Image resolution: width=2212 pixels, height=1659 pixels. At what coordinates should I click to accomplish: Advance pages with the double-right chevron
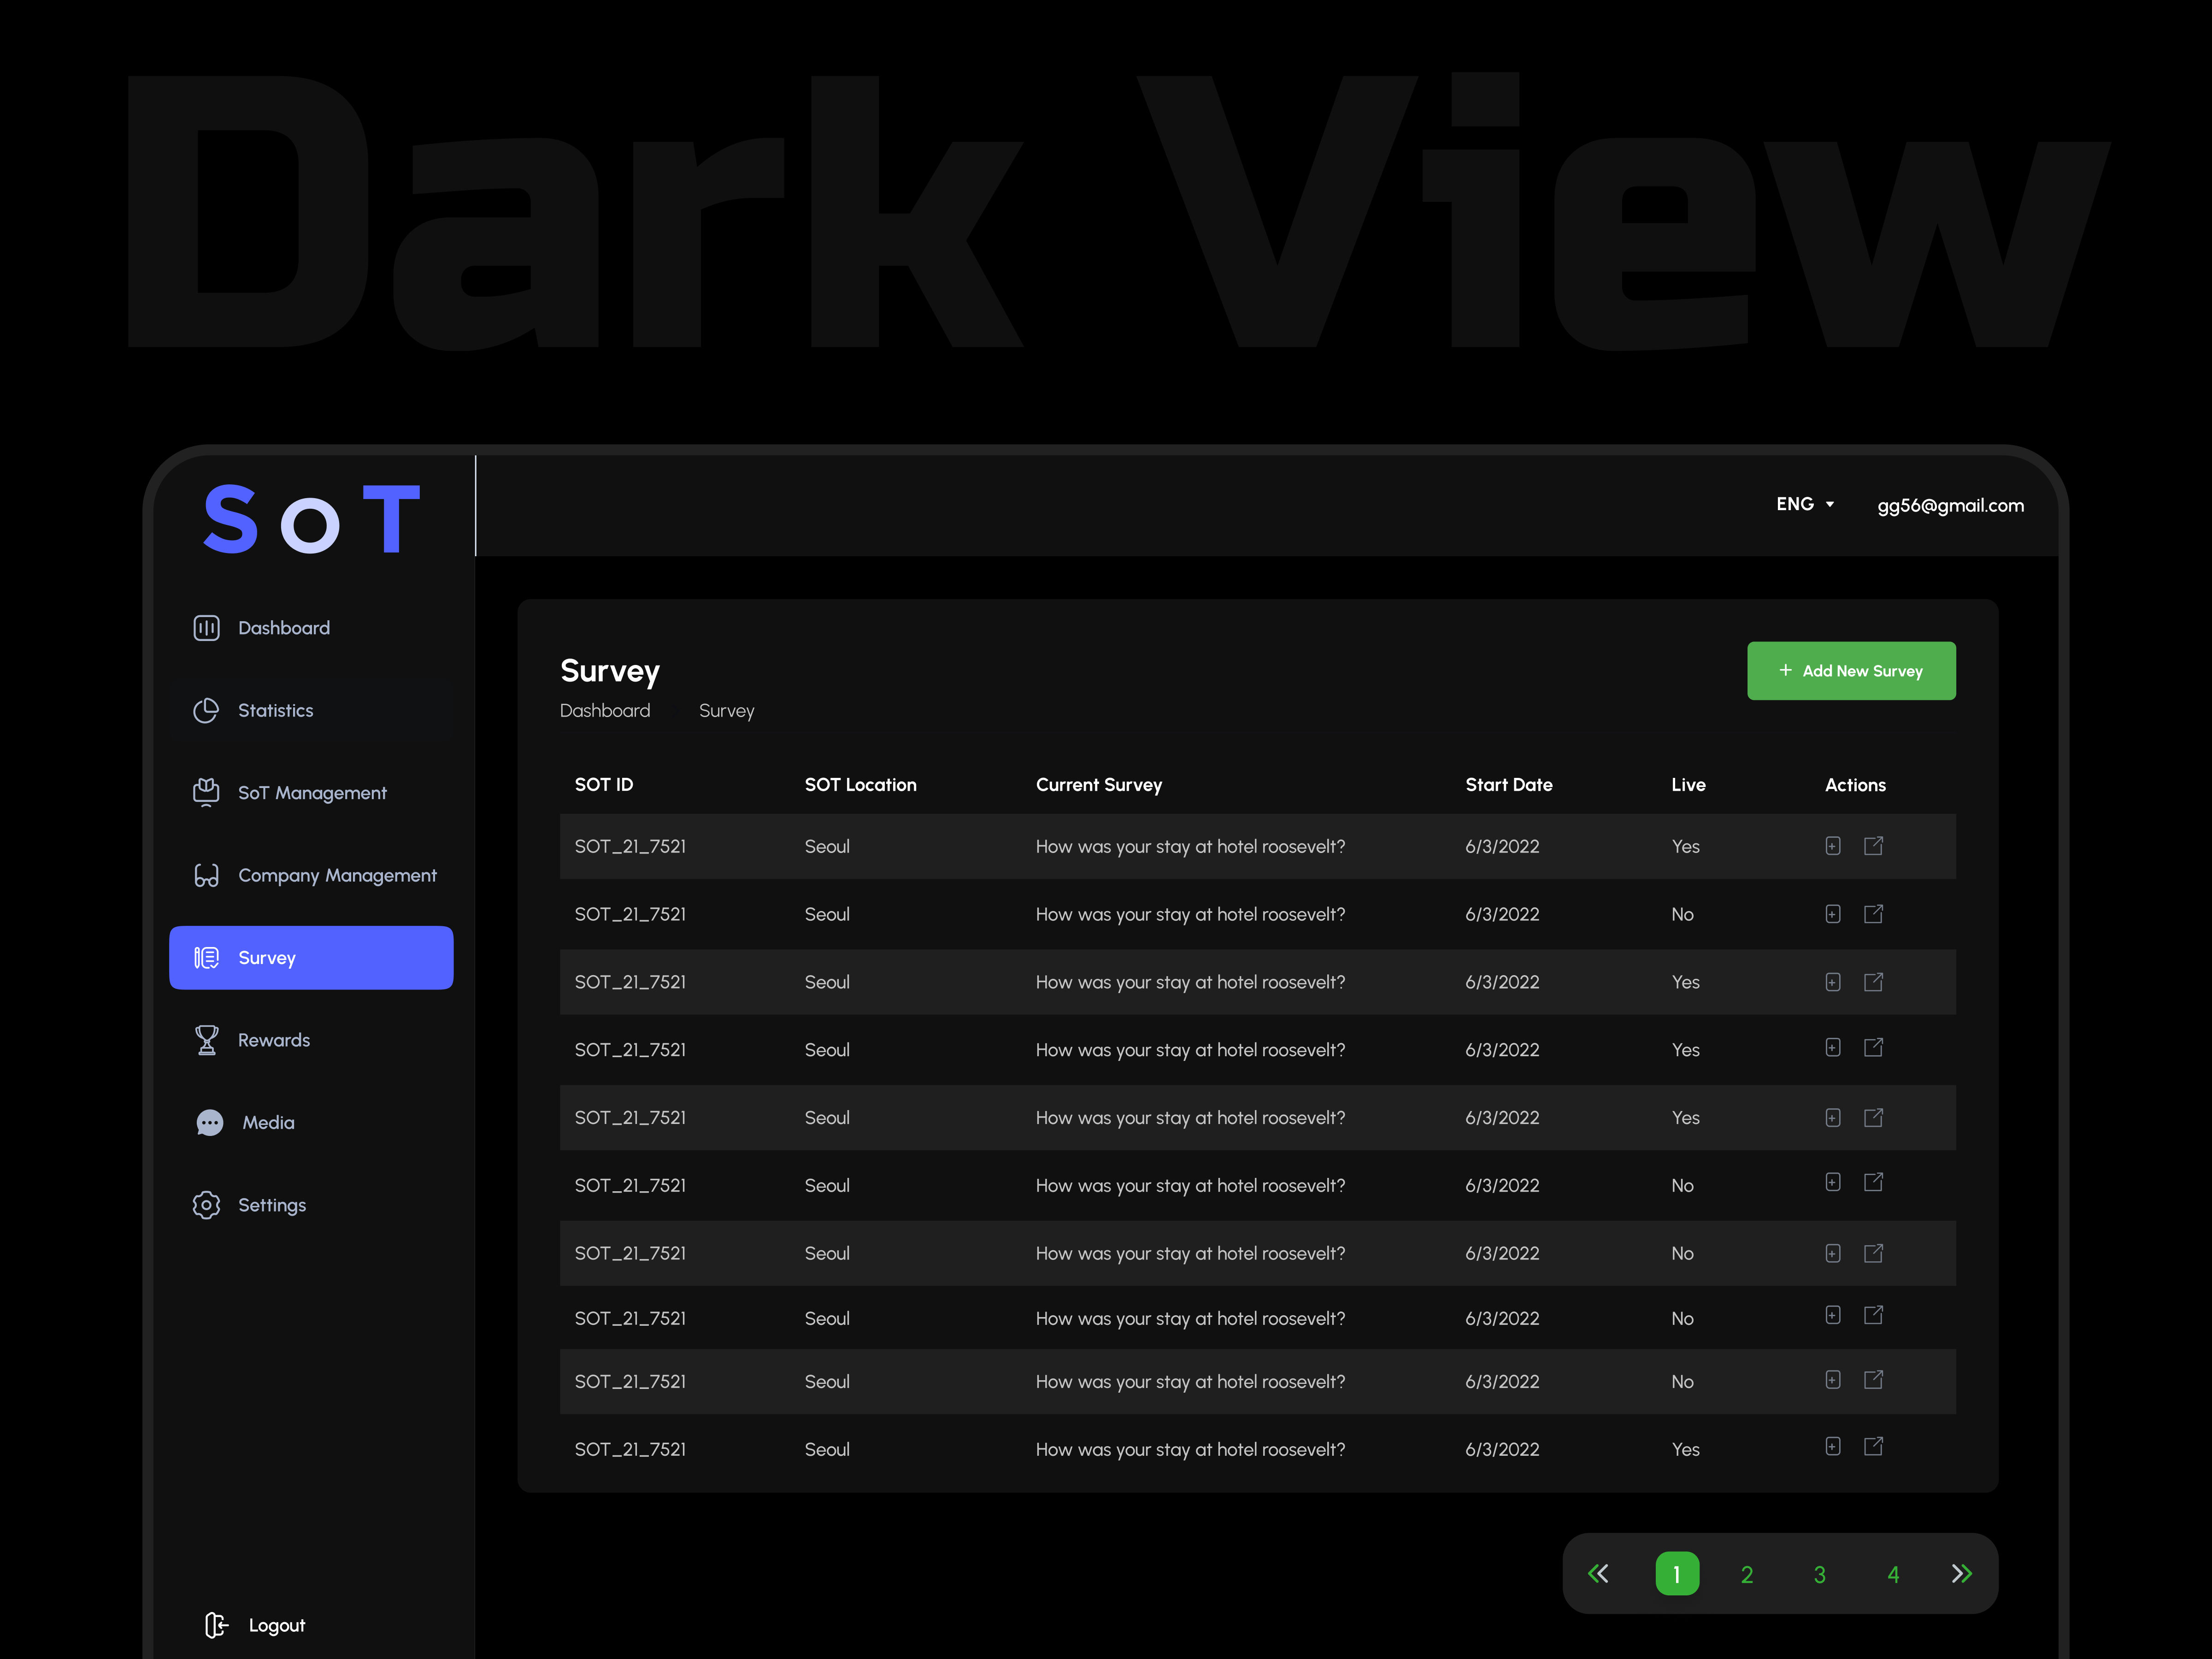(1961, 1573)
